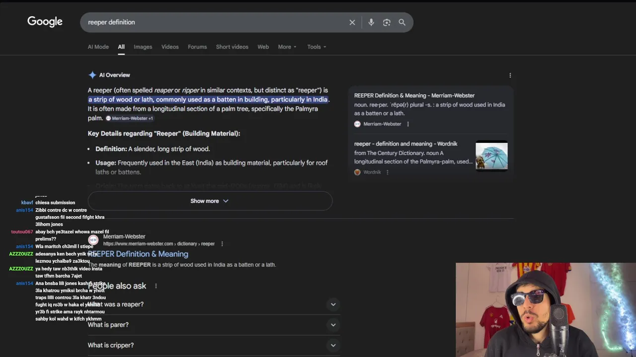Open 'reeper - definition and meaning - Wordnik' card
Viewport: 636px width, 357px height.
coord(406,144)
